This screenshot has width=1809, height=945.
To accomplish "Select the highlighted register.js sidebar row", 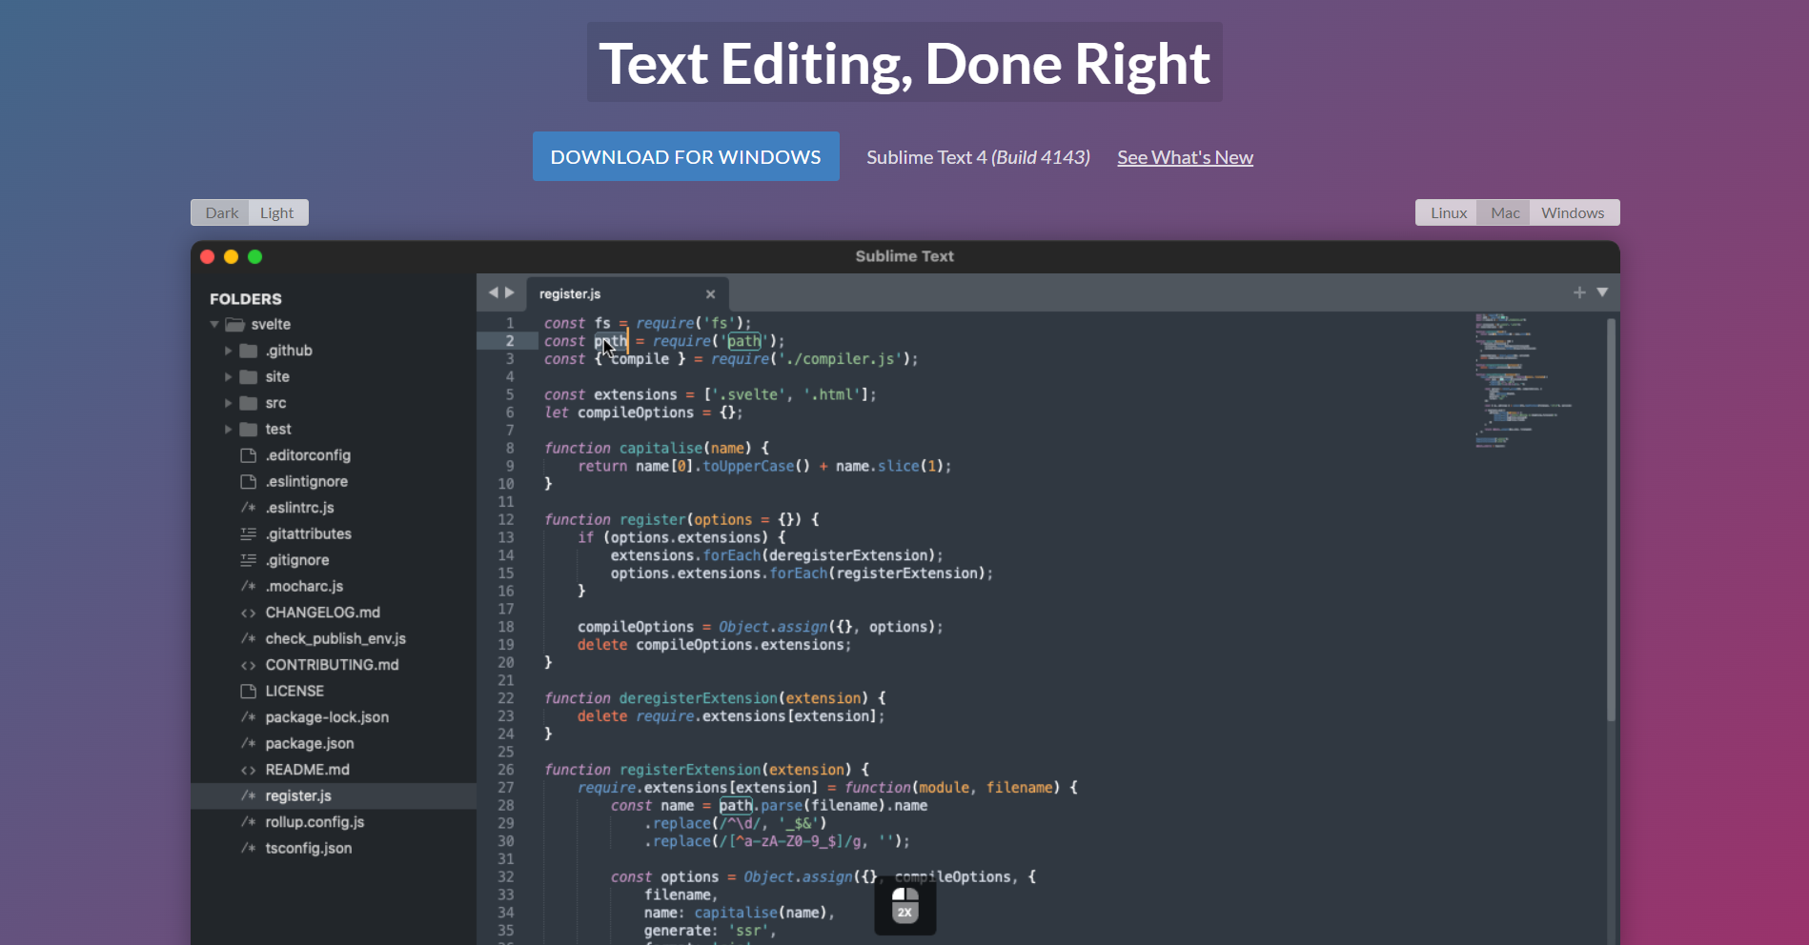I will click(x=334, y=796).
